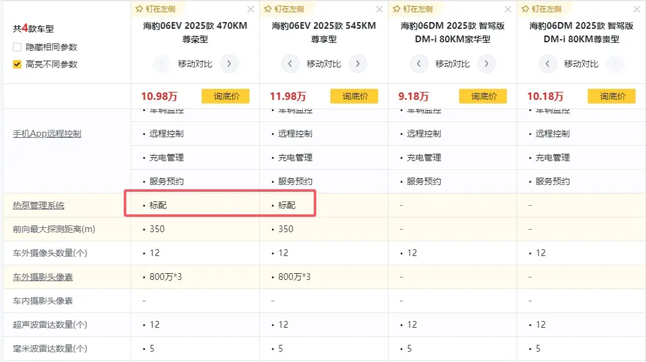Click 350 detection distance for 545KM 尊享型
The image size is (646, 362).
pyautogui.click(x=286, y=229)
